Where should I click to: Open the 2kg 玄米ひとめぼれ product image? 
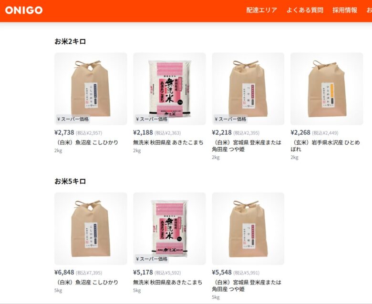(327, 89)
